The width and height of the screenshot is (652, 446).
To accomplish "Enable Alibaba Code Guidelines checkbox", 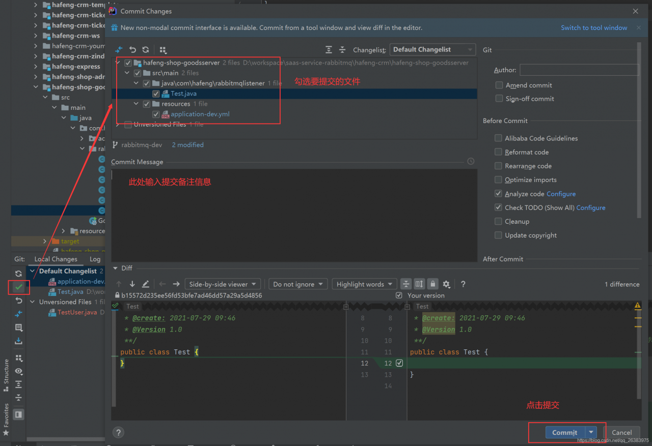I will (498, 138).
